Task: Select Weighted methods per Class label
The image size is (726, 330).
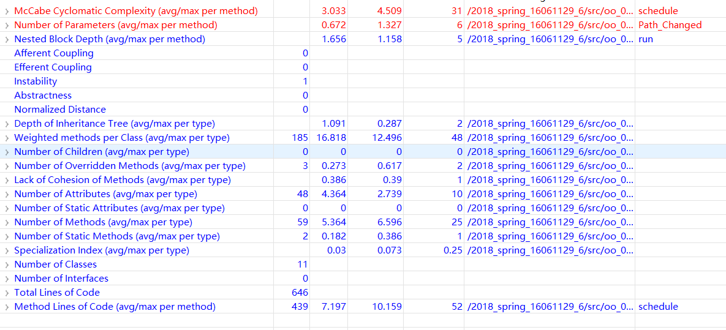Action: click(x=122, y=138)
